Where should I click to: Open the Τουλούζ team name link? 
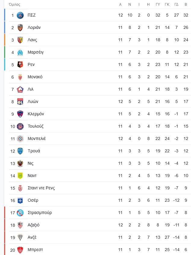[36, 126]
